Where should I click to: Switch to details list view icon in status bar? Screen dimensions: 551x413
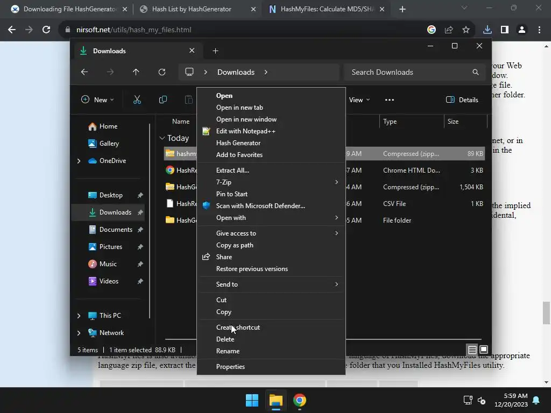(x=472, y=350)
